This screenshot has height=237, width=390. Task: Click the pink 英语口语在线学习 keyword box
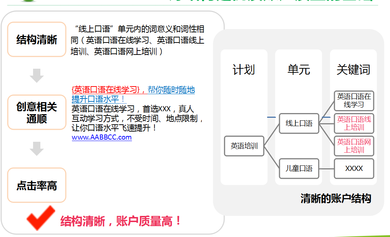[x=354, y=100]
